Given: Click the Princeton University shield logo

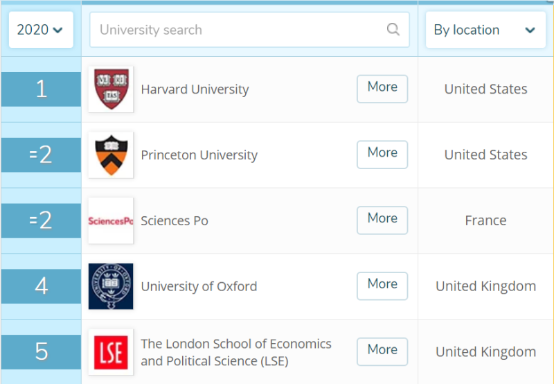Looking at the screenshot, I should point(111,155).
